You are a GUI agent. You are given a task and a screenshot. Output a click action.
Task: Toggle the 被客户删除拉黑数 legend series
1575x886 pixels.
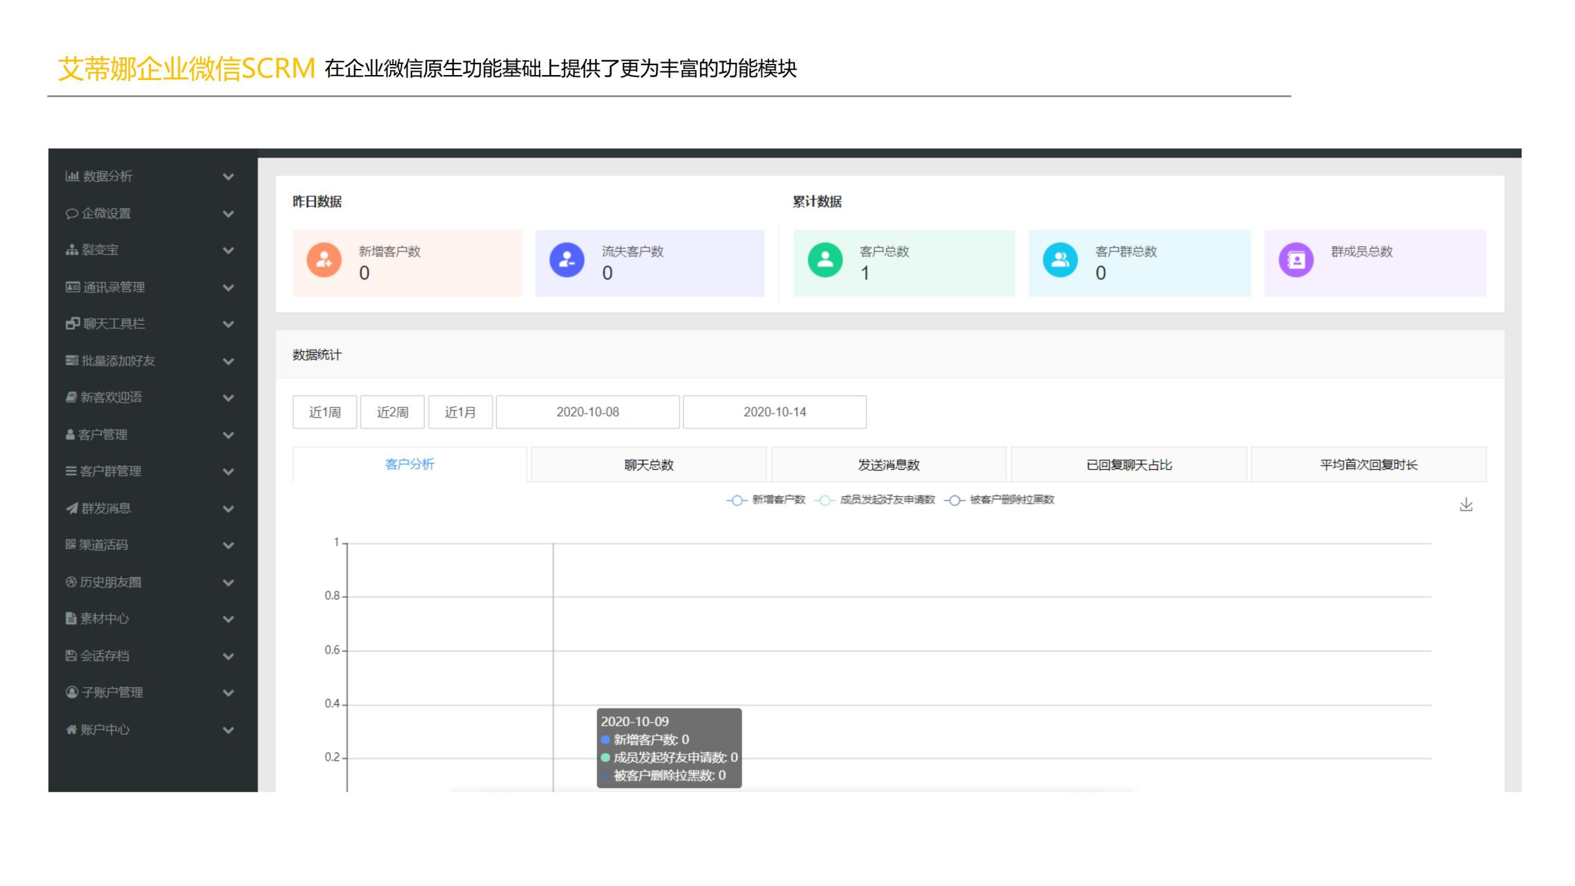(999, 500)
